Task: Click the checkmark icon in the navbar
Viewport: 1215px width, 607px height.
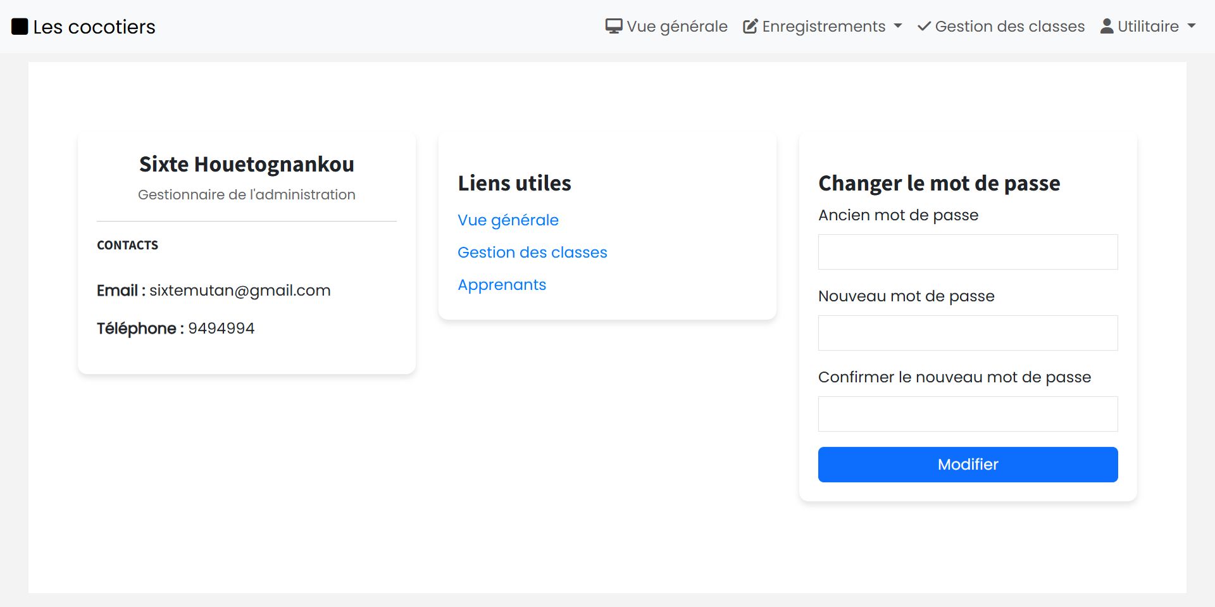Action: [x=924, y=27]
